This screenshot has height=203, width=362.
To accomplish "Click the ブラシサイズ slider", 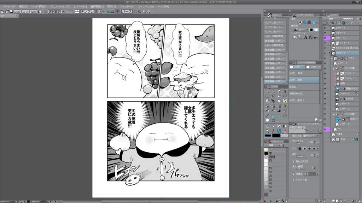I will 300,143.
